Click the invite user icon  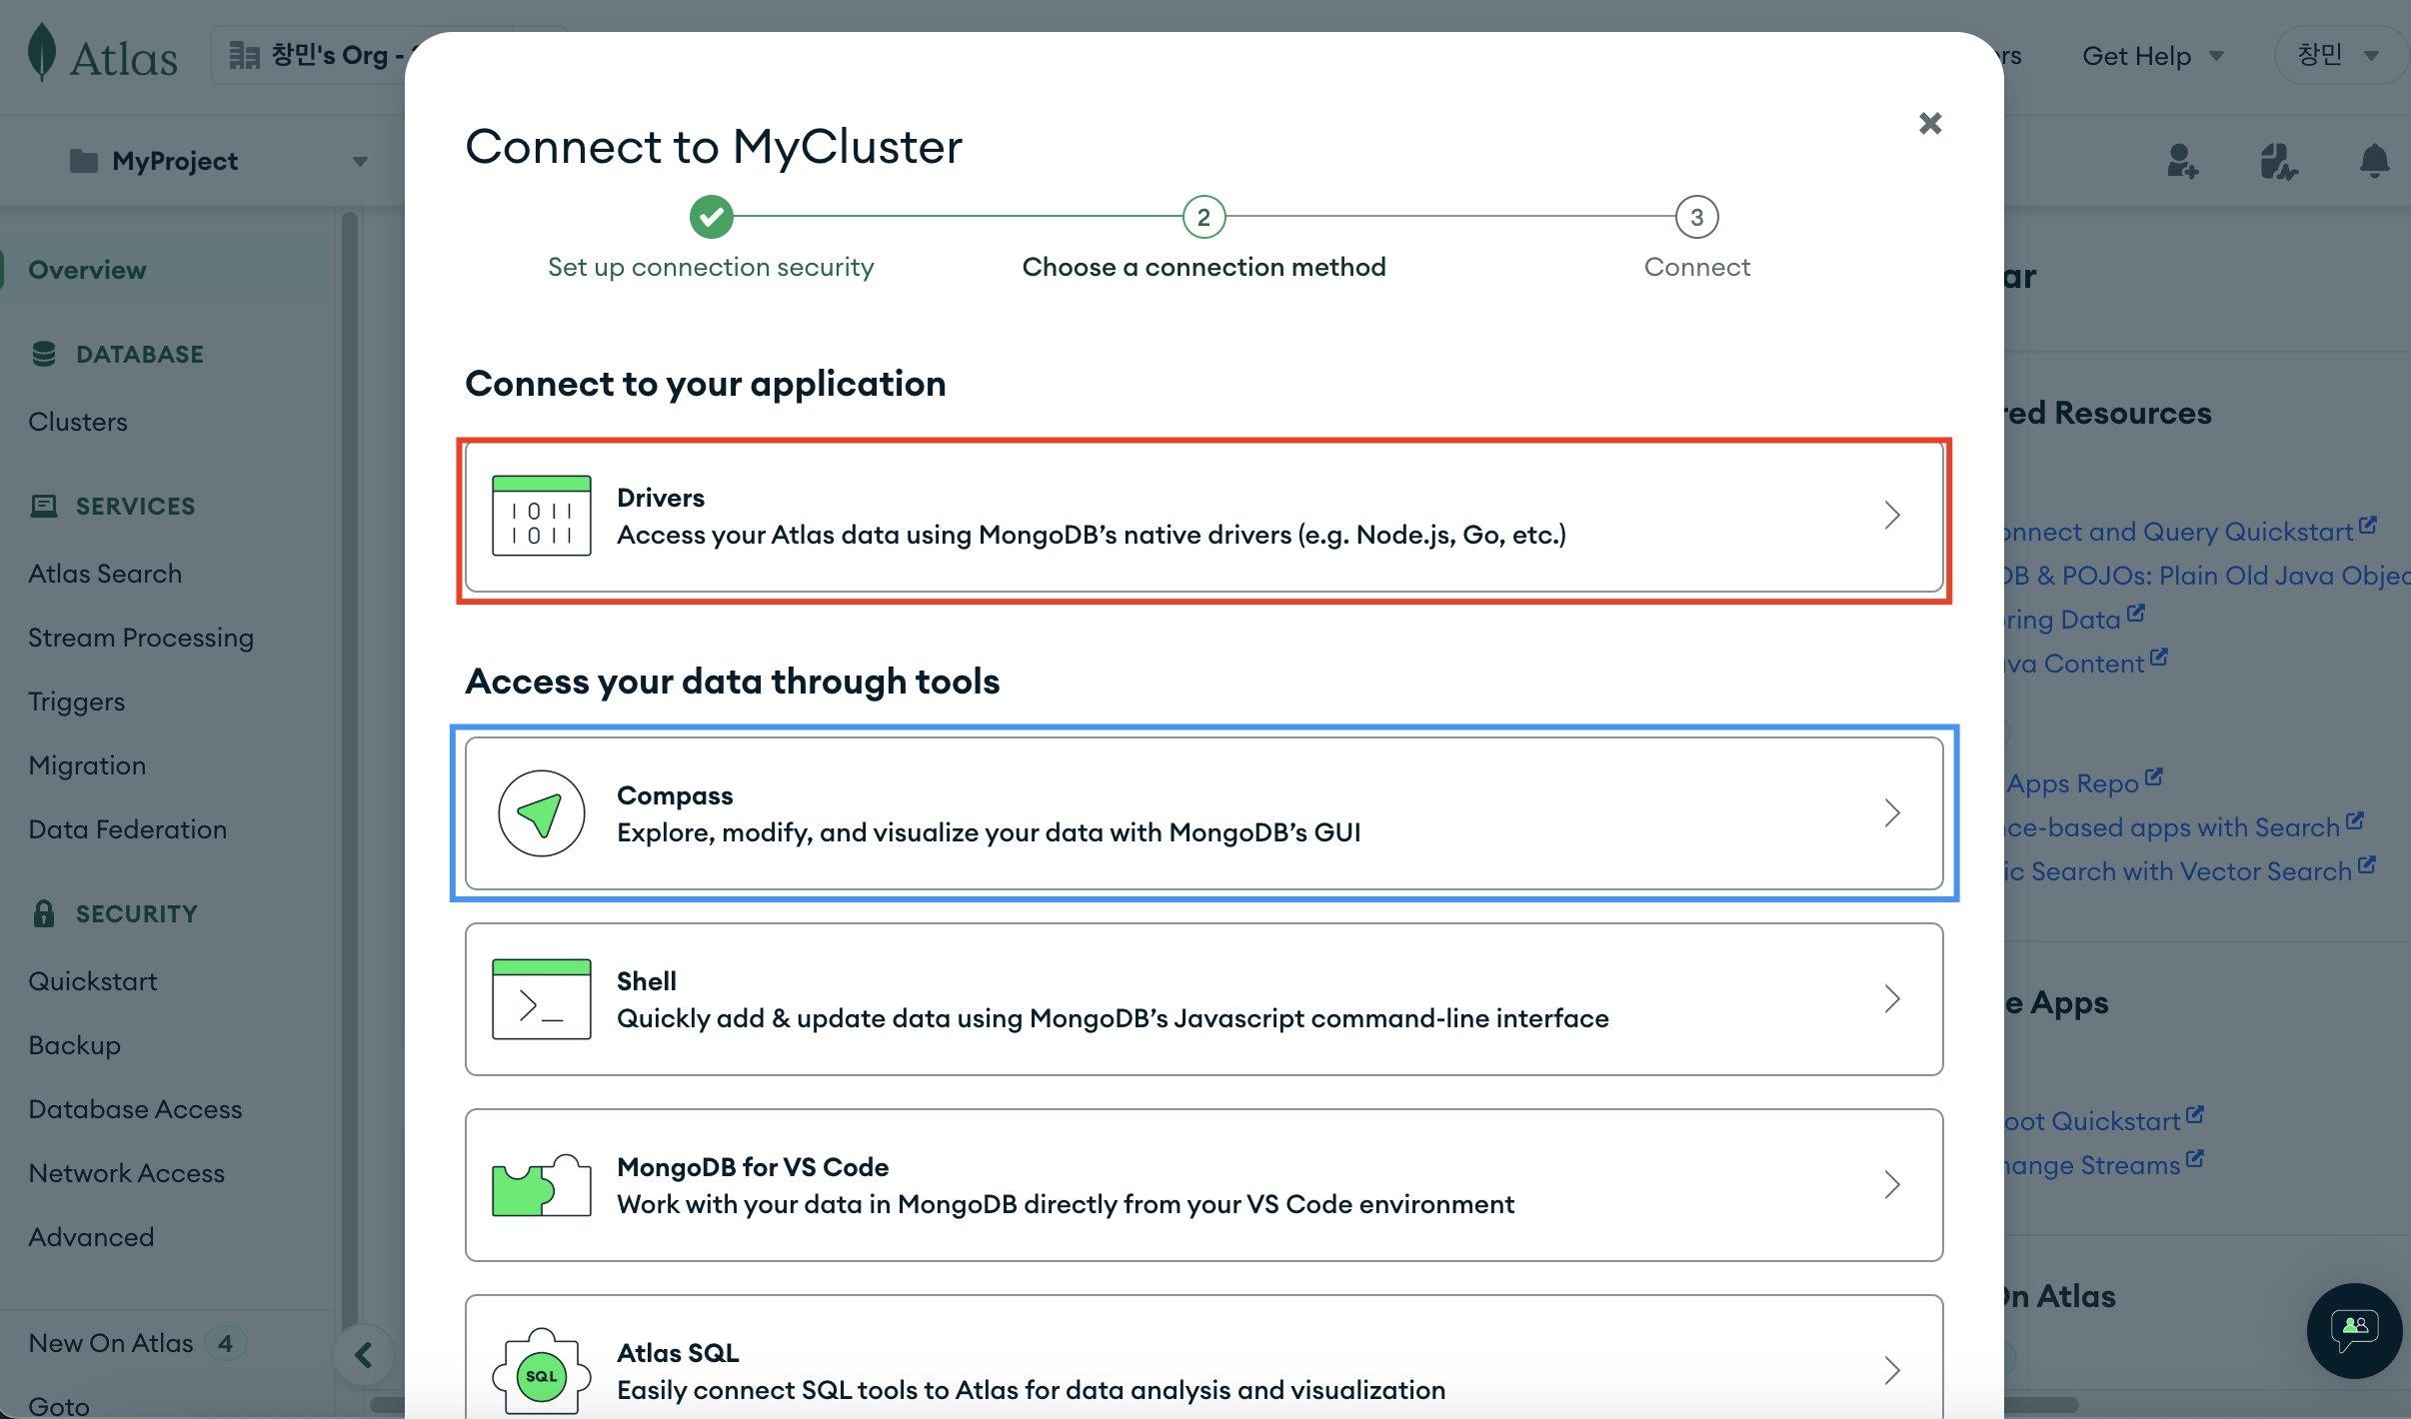tap(2182, 161)
